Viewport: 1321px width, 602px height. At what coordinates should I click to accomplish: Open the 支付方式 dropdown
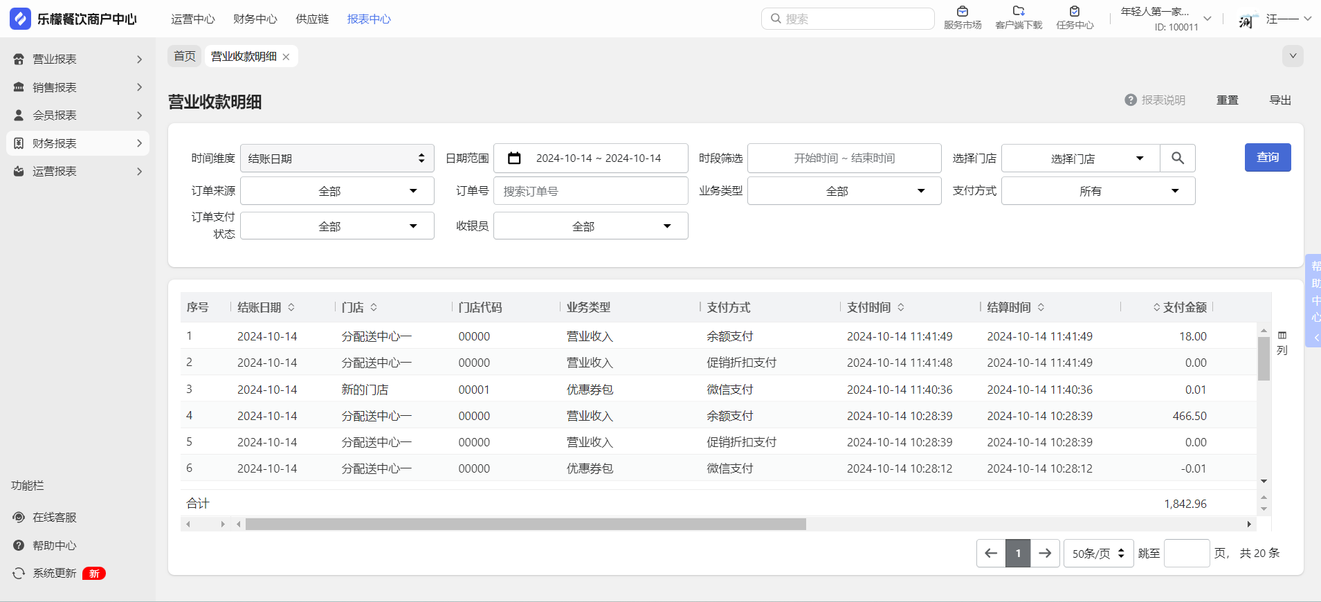coord(1097,191)
